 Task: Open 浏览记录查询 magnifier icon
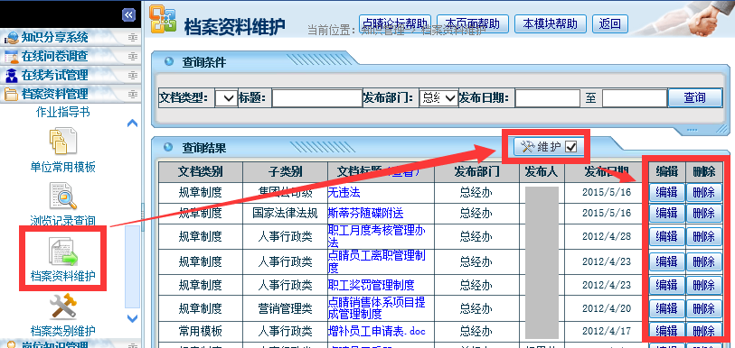pos(62,197)
